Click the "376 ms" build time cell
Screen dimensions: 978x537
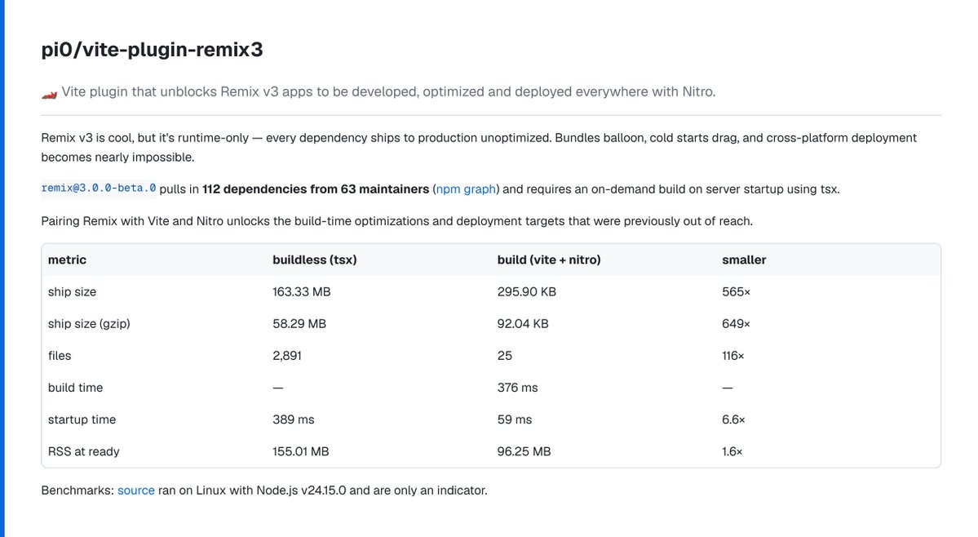click(x=518, y=388)
